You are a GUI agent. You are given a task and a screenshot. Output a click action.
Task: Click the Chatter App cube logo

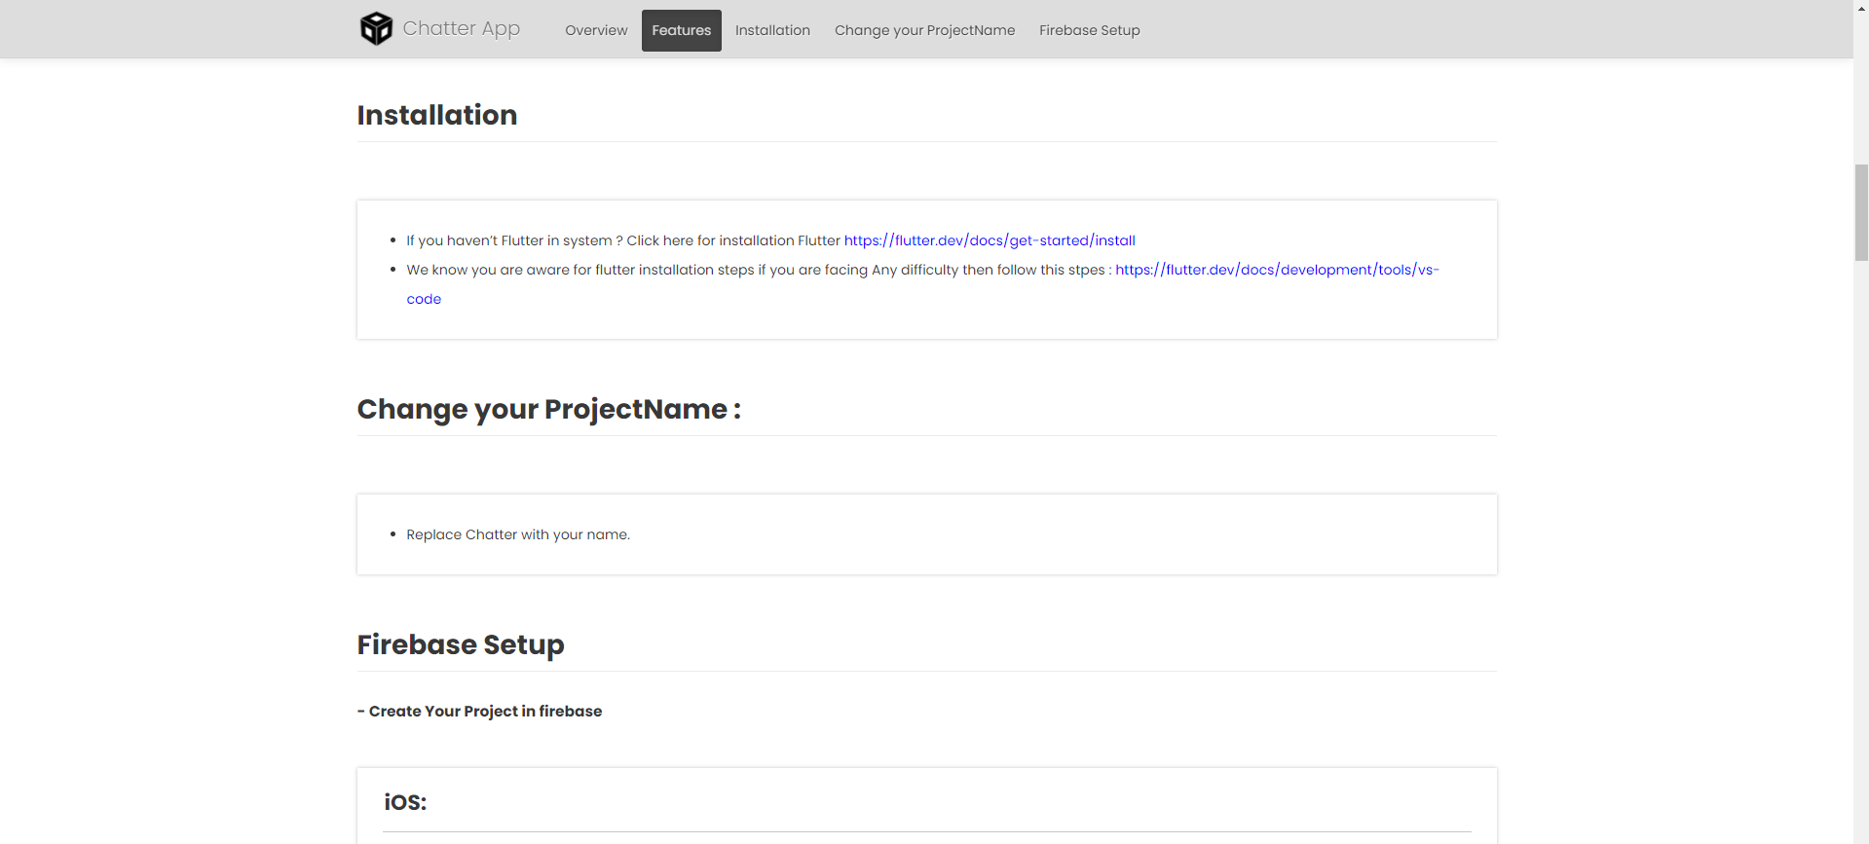(376, 29)
